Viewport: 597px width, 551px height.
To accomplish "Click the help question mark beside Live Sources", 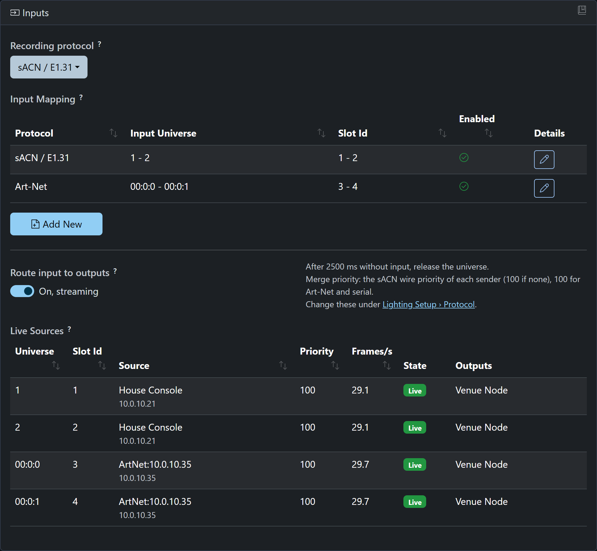I will (69, 330).
